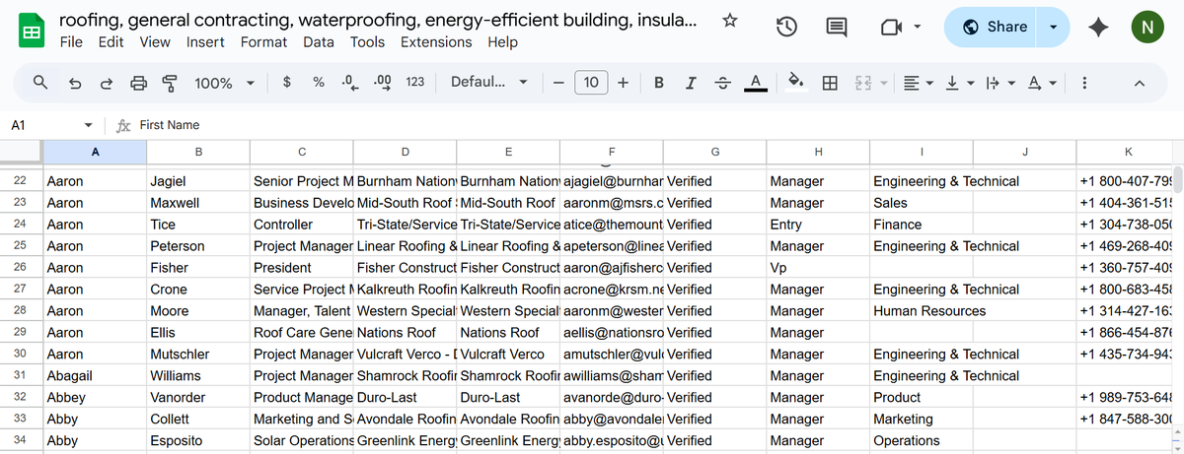Open Share options dropdown arrow

tap(1055, 28)
